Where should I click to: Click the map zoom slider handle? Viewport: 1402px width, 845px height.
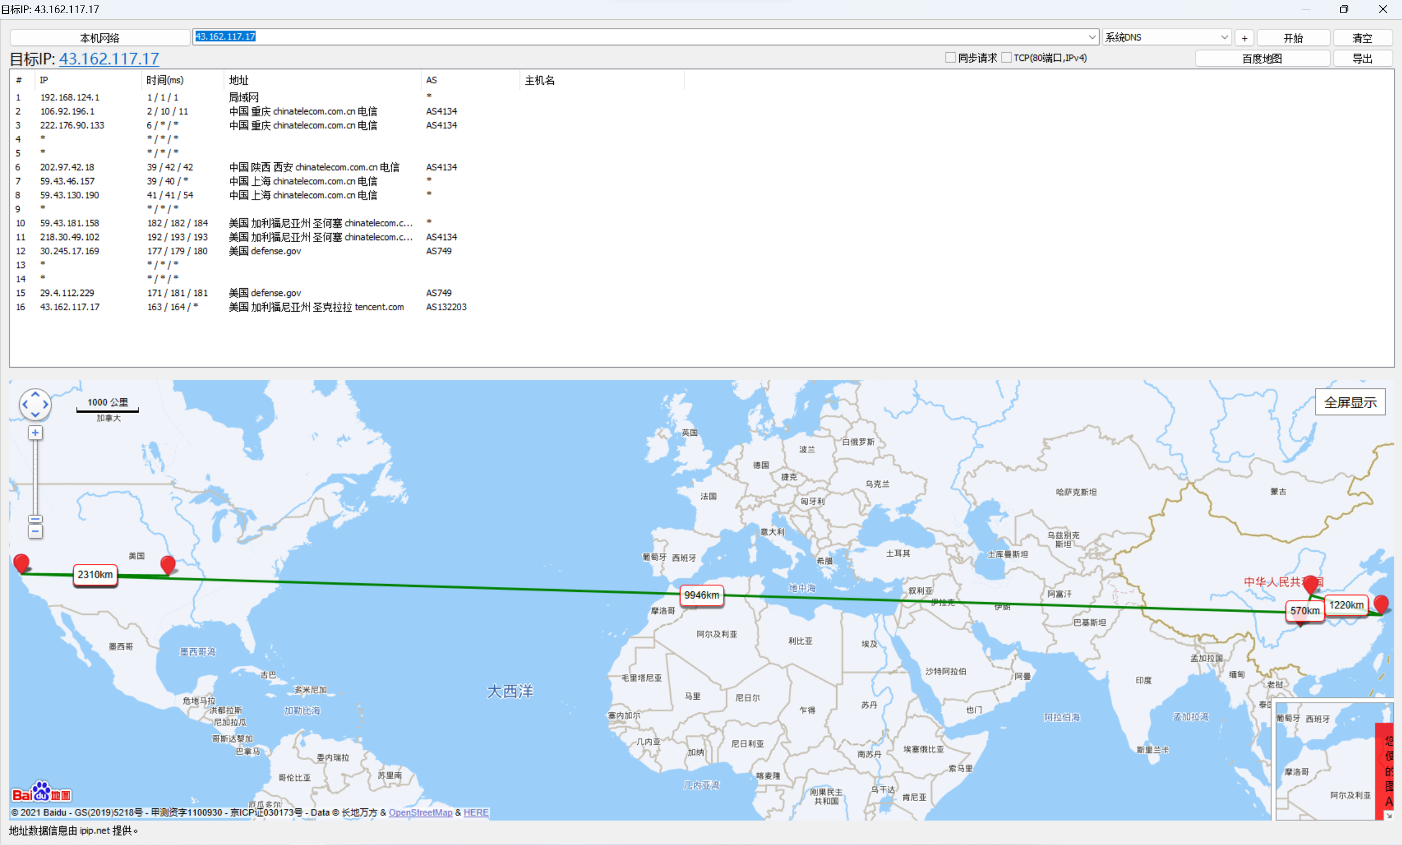click(x=35, y=519)
